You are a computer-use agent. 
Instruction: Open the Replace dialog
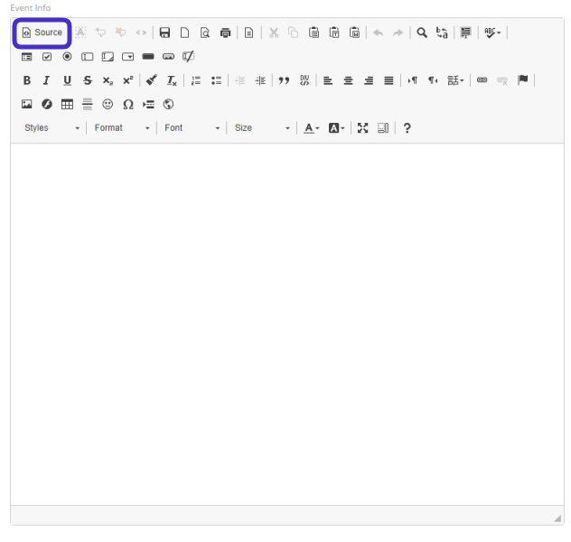pos(442,33)
